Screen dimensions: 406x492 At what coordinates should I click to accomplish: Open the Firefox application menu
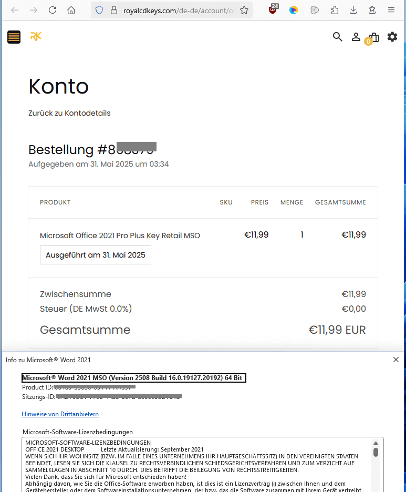(x=391, y=10)
